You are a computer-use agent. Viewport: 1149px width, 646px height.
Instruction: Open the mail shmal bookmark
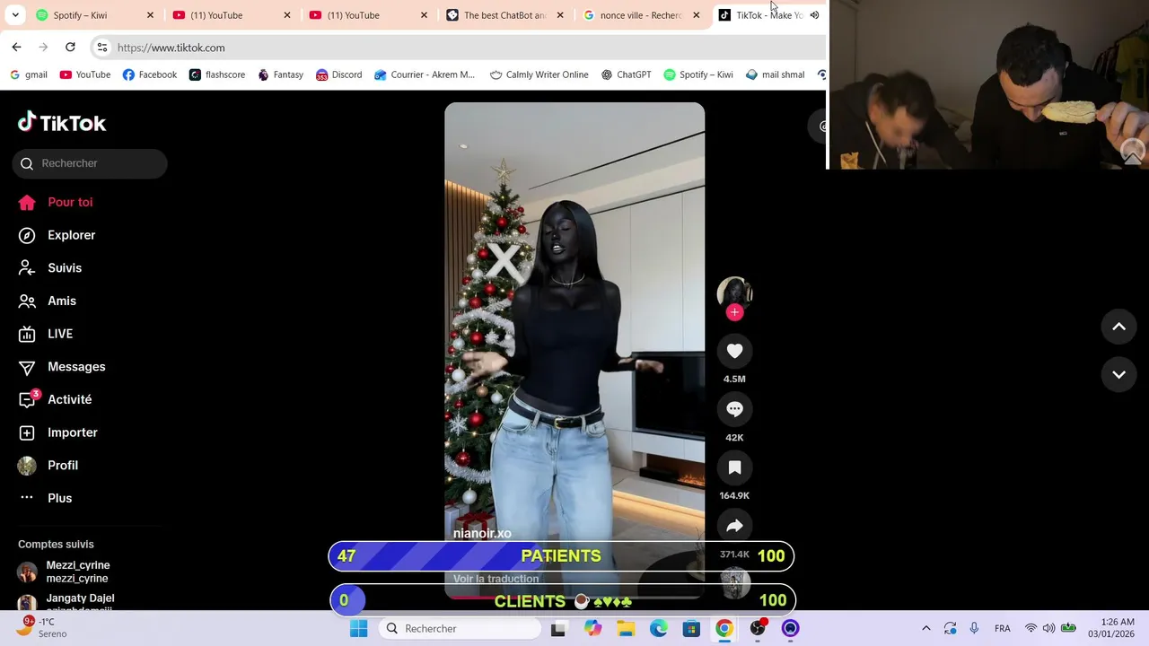pos(776,74)
